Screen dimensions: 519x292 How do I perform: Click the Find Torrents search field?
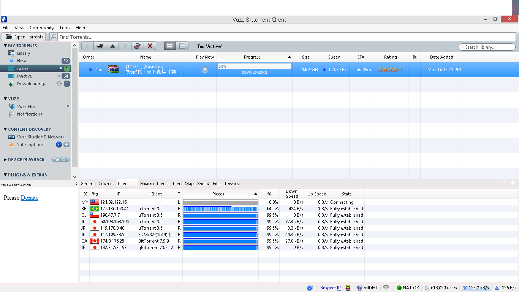pos(287,37)
